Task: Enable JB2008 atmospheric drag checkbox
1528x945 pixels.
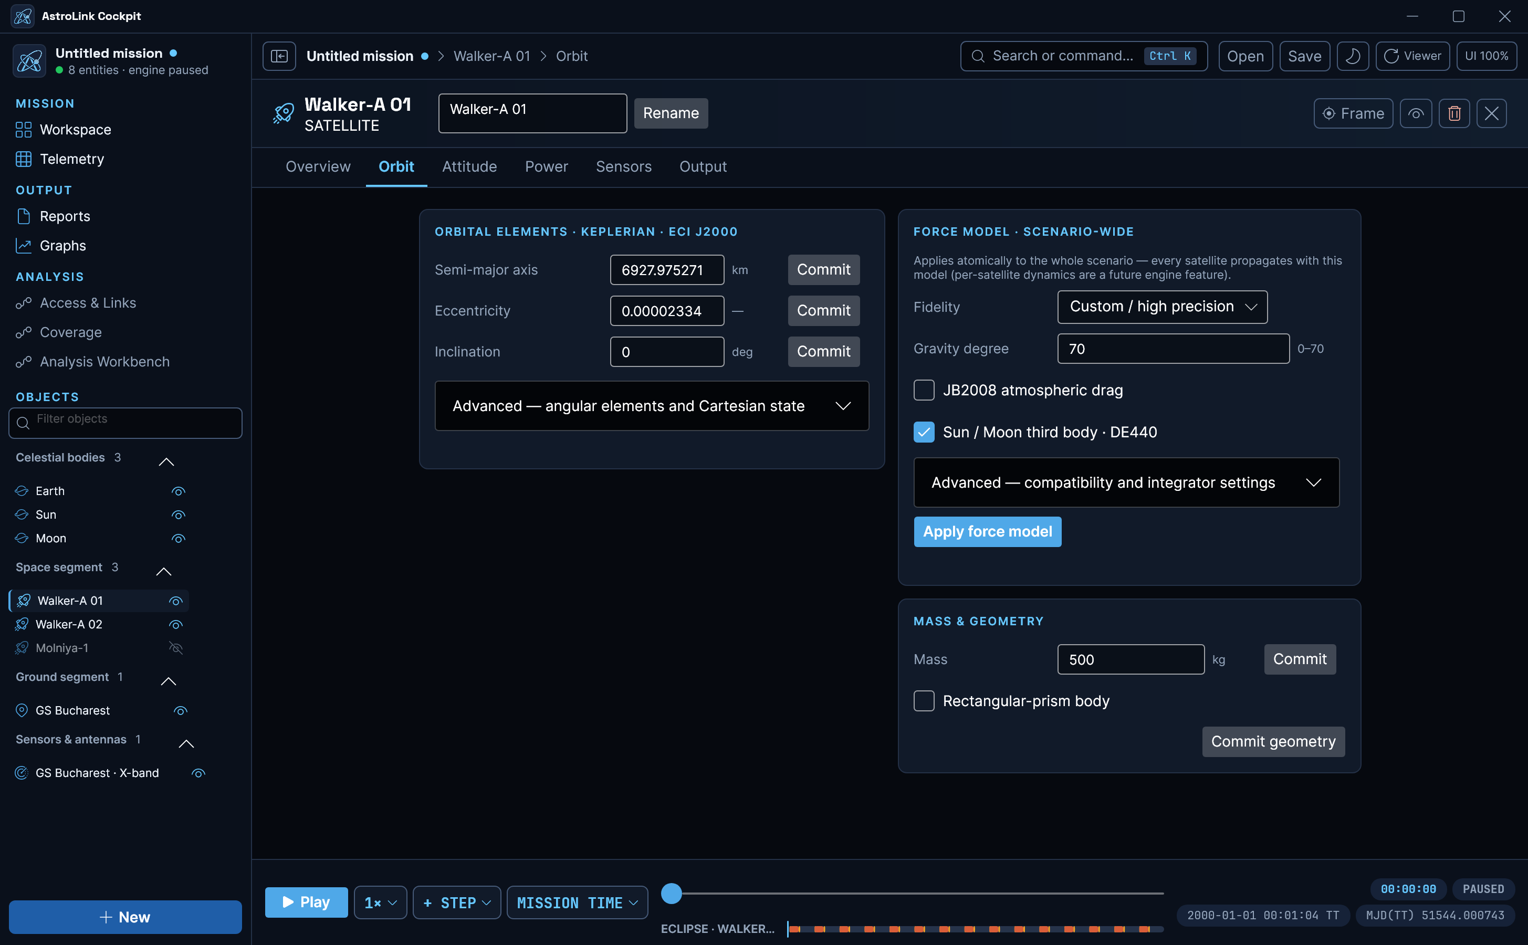Action: [x=924, y=390]
